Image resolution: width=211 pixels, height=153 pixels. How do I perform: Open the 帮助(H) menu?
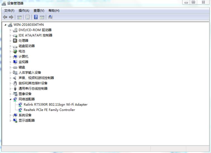[54, 11]
